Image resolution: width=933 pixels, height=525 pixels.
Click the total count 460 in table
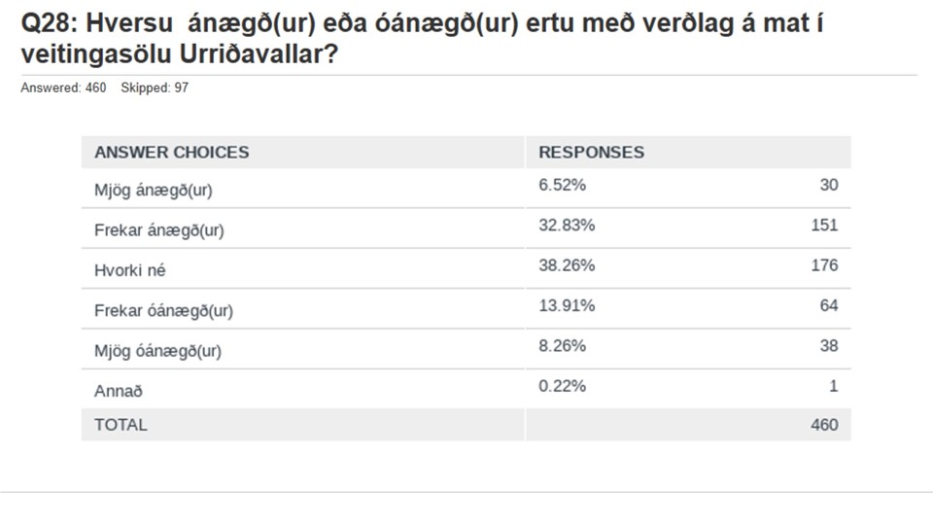pyautogui.click(x=824, y=425)
